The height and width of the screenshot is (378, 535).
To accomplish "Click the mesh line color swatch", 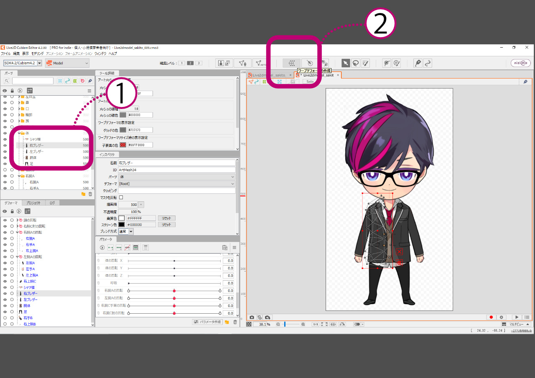I will point(123,115).
